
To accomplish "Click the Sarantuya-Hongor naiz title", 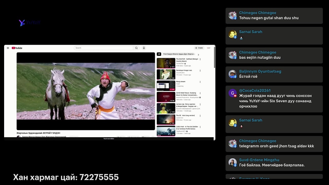I will coord(184,70).
